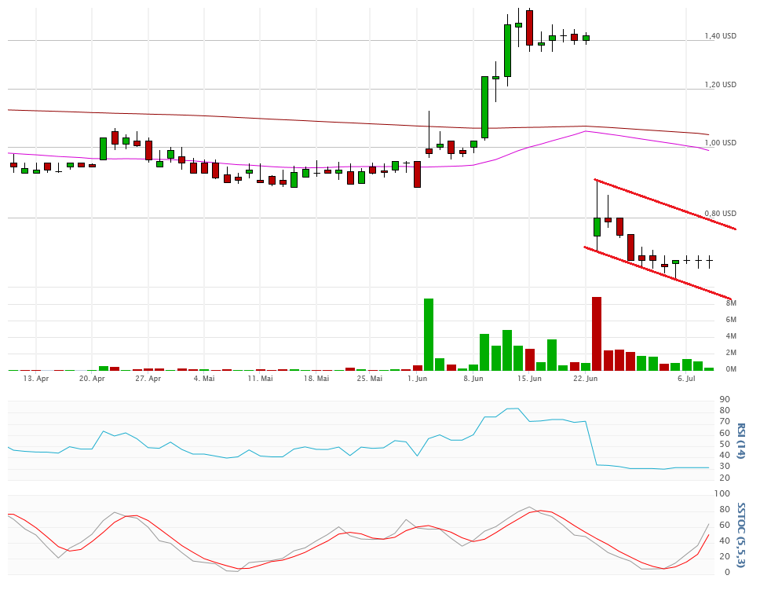Image resolution: width=760 pixels, height=601 pixels.
Task: Click the RSI 90 scale label
Action: (725, 400)
